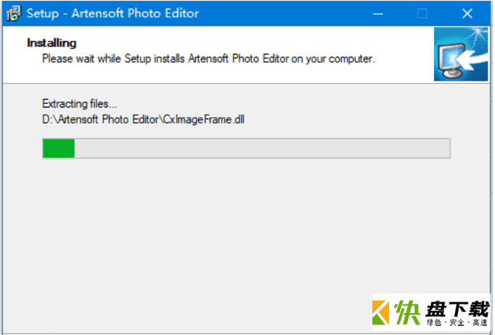Click the bold "Installing" heading

[52, 43]
